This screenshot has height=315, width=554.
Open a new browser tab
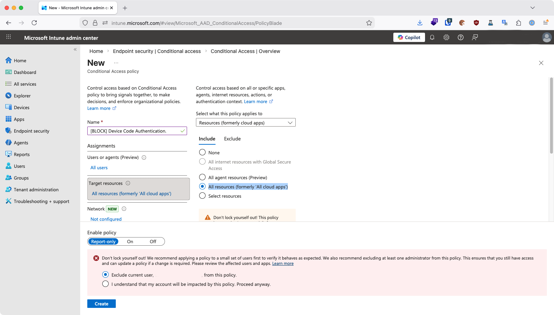point(125,8)
